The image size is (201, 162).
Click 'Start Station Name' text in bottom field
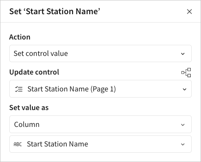[57, 144]
